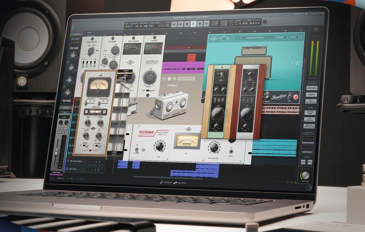
Task: Select the FM Synth Blast track
Action: [76, 161]
